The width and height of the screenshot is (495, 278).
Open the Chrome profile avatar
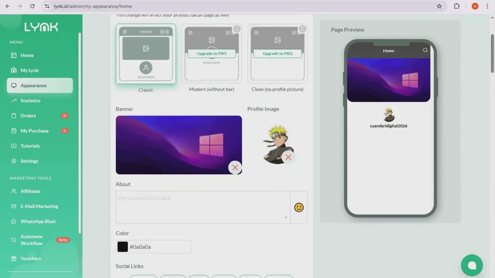click(475, 6)
